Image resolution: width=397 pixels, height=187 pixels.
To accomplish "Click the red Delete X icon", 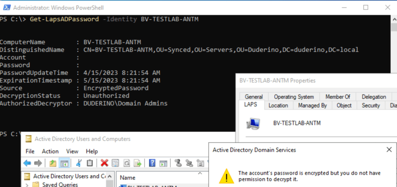I will pyautogui.click(x=104, y=163).
